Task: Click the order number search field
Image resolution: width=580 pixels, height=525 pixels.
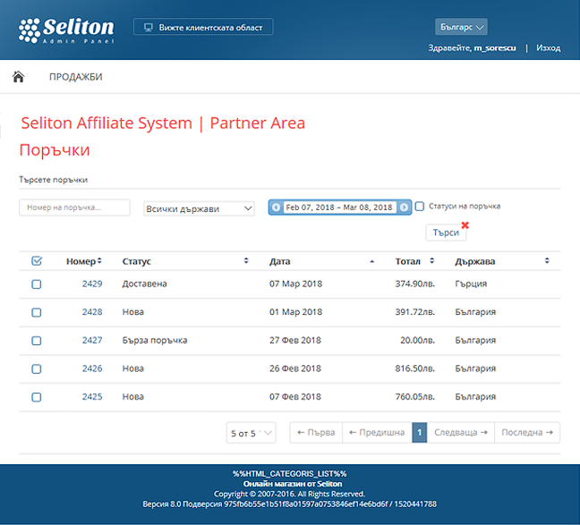Action: 73,207
